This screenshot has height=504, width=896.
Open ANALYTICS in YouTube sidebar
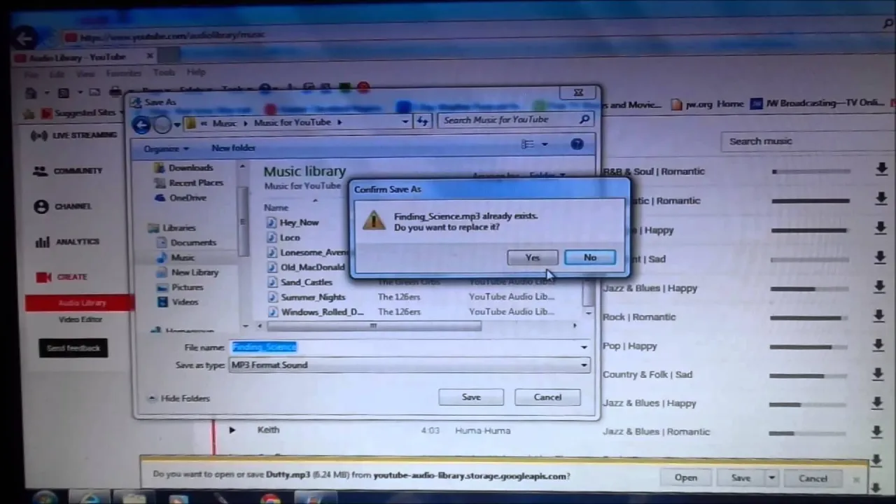click(68, 241)
